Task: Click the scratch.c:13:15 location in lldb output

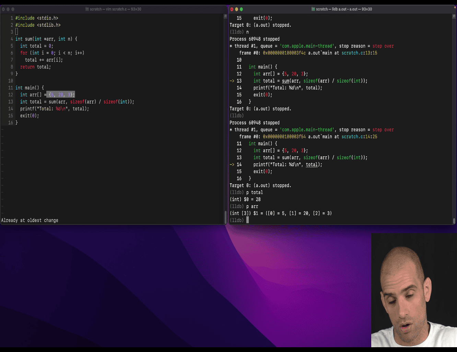Action: [x=359, y=53]
